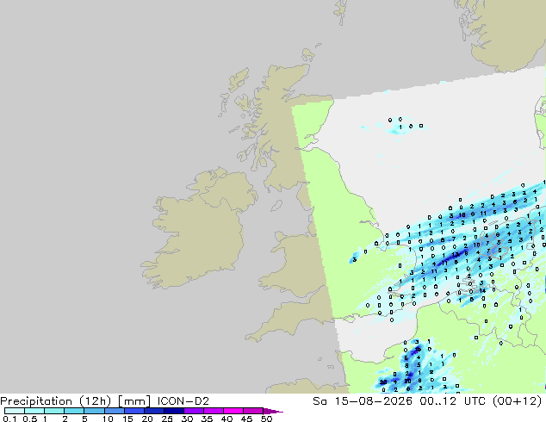Click the [mm] unit label

pyautogui.click(x=134, y=401)
